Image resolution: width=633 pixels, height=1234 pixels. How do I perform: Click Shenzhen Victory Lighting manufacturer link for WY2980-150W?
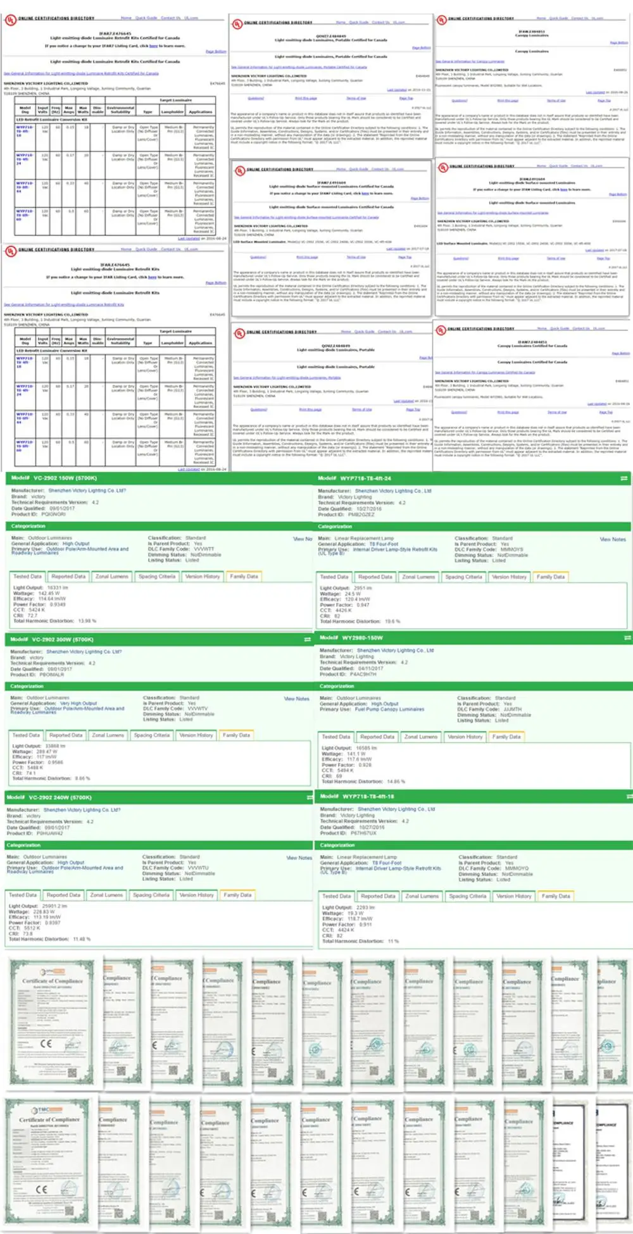click(395, 651)
